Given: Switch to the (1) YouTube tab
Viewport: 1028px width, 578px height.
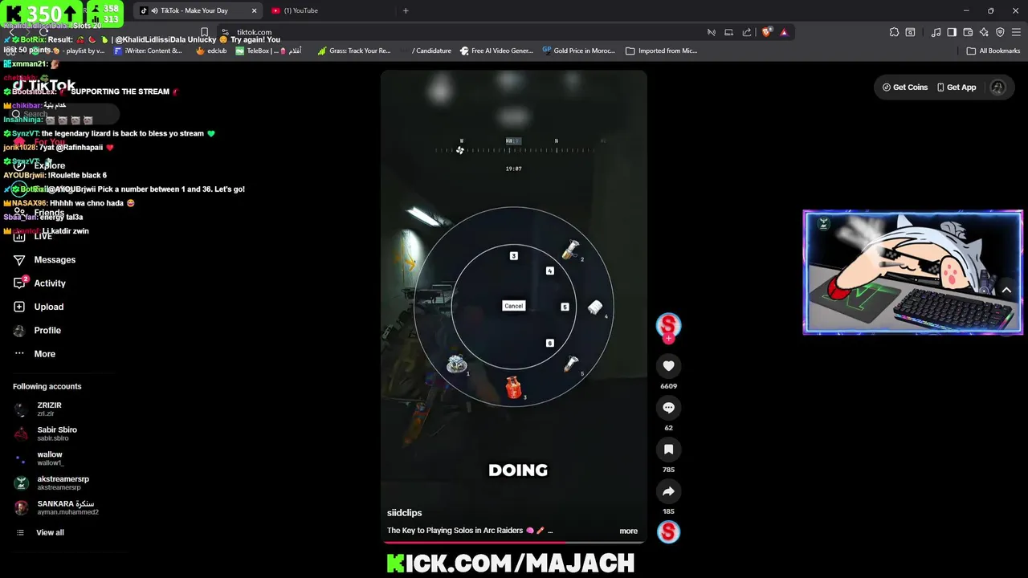Looking at the screenshot, I should 300,10.
